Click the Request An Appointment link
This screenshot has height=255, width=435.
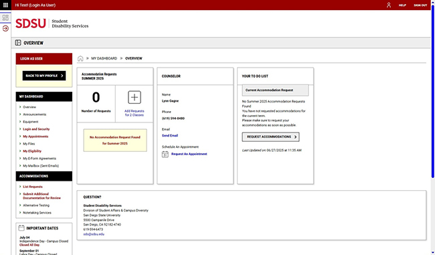click(189, 154)
